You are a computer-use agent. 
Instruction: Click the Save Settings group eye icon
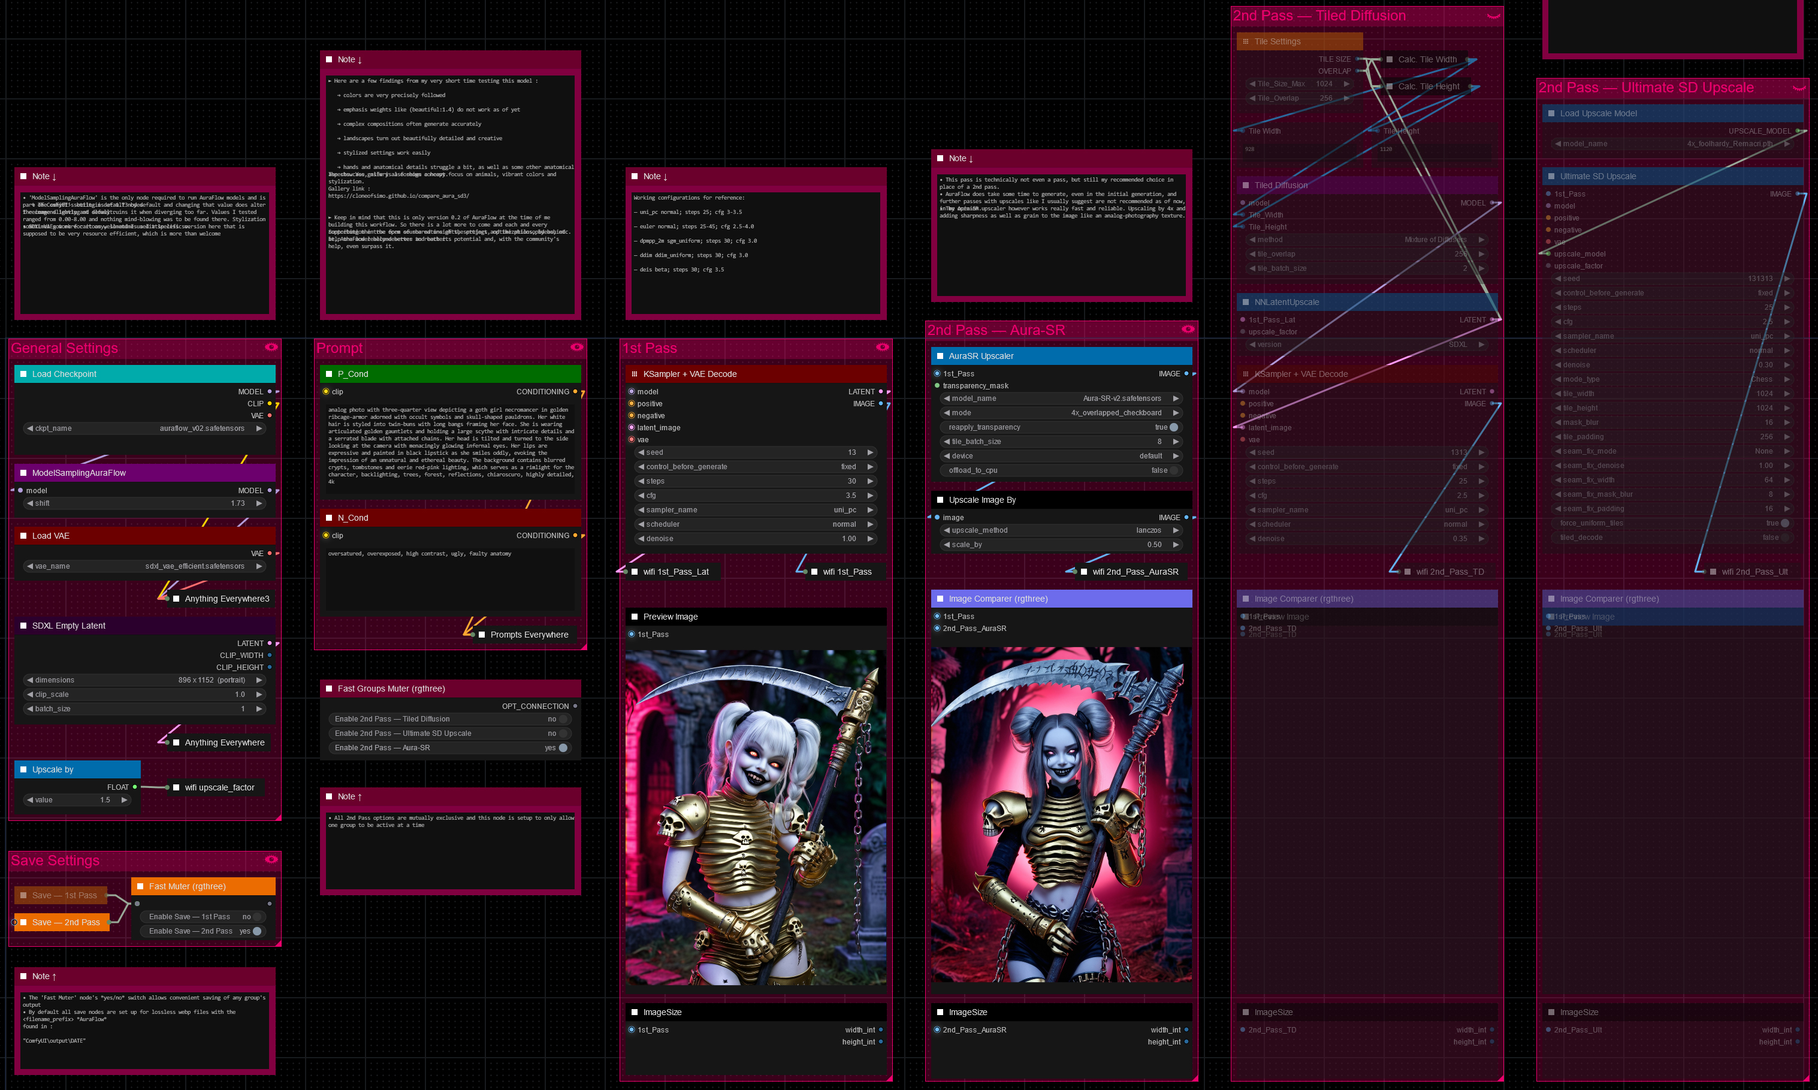click(x=271, y=859)
